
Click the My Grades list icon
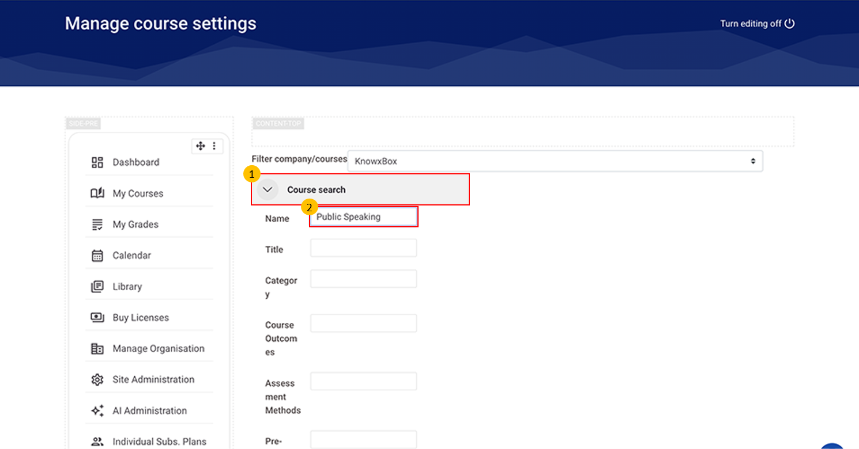pyautogui.click(x=97, y=224)
